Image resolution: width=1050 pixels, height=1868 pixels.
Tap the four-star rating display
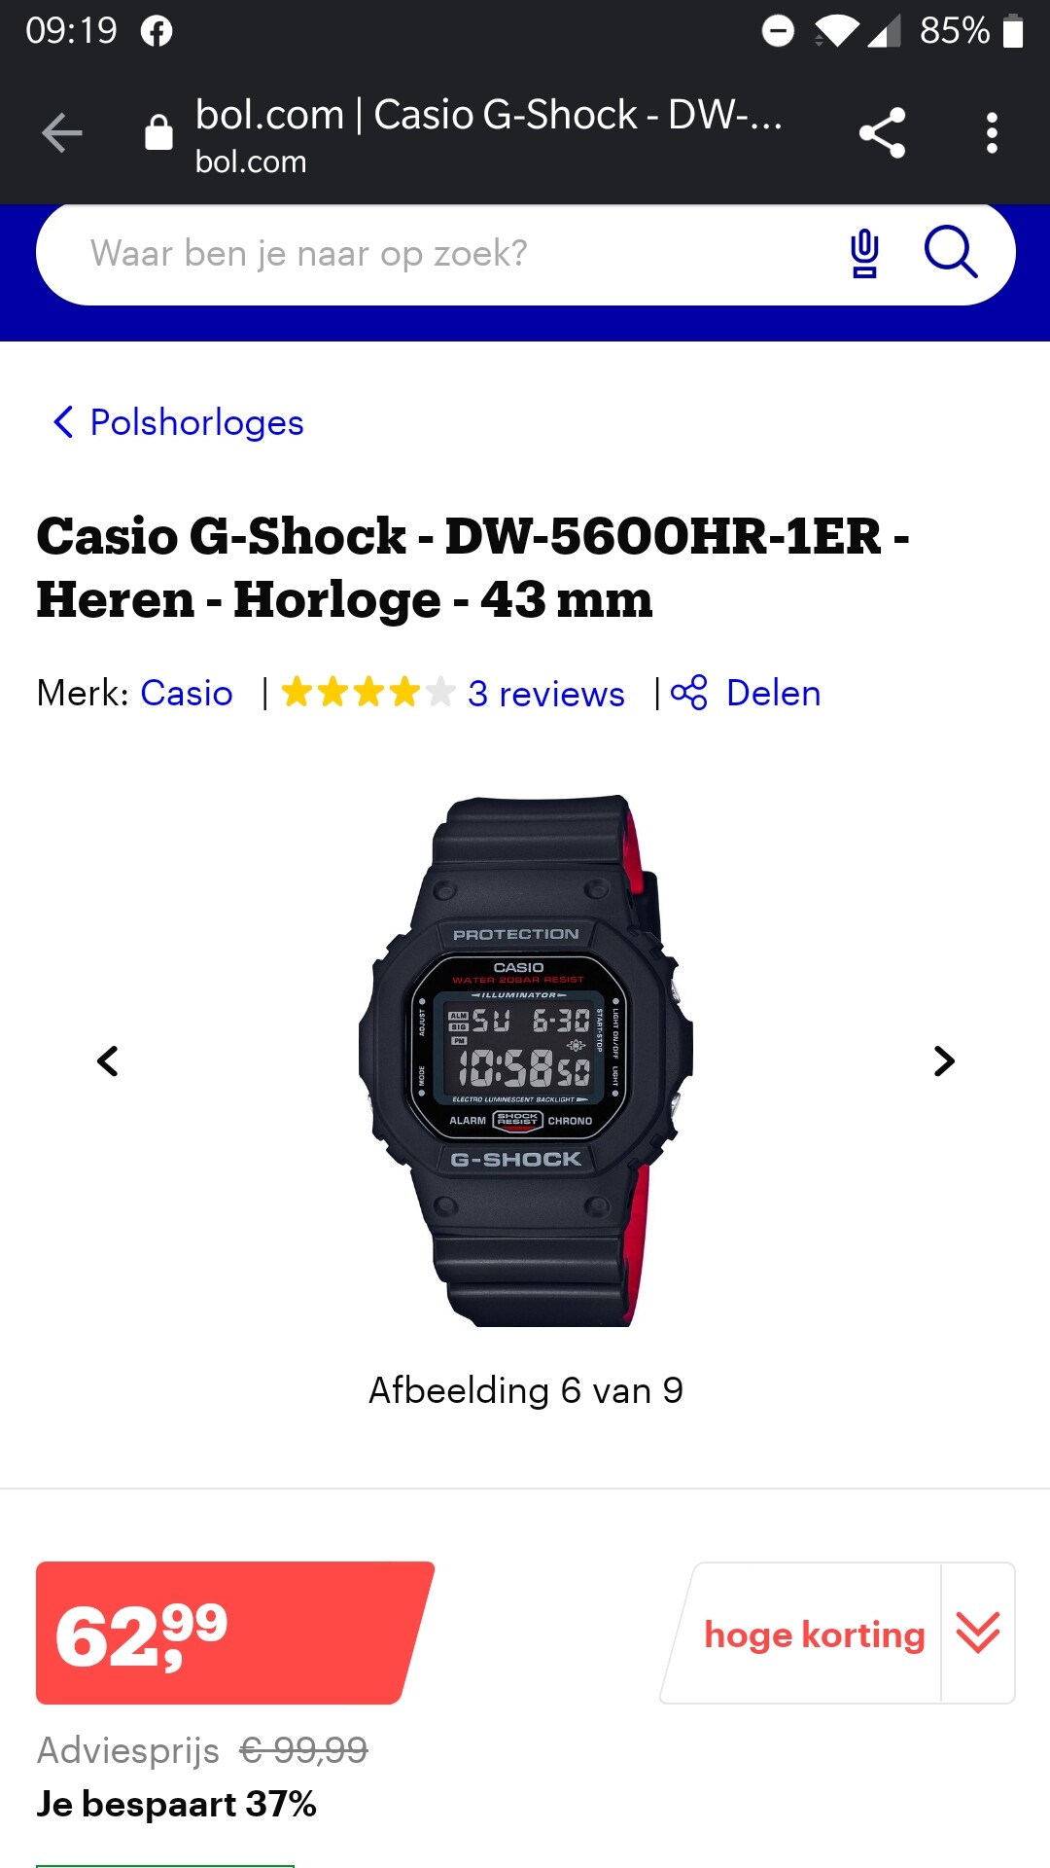368,693
